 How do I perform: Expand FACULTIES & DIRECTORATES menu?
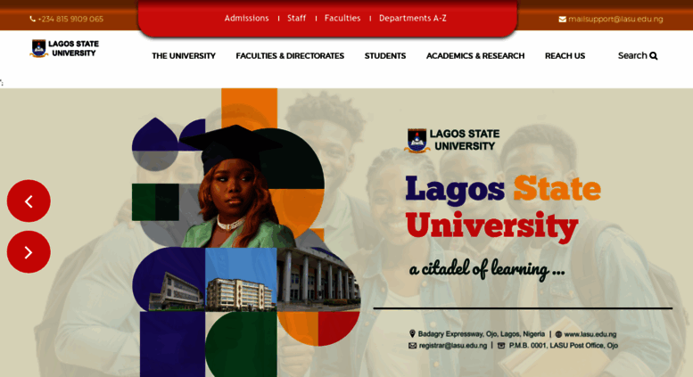[x=290, y=56]
